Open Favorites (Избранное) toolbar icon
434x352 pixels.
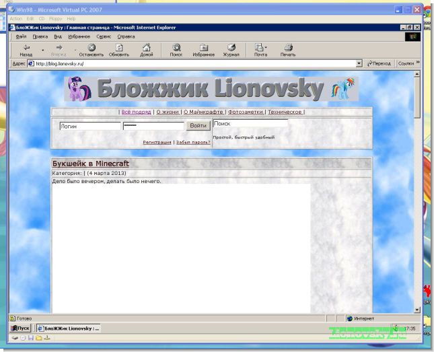click(x=203, y=48)
